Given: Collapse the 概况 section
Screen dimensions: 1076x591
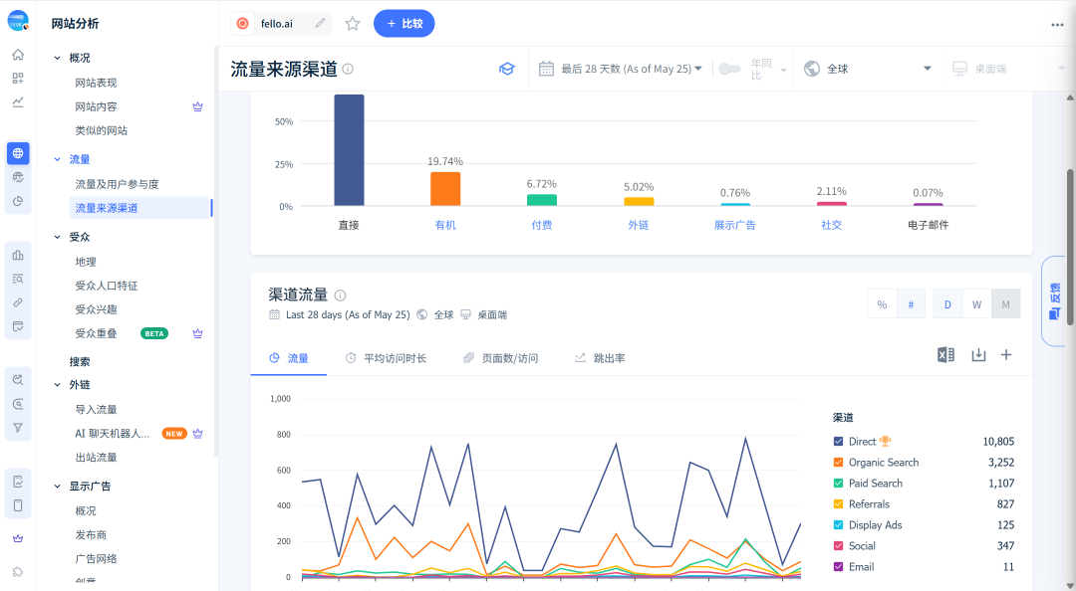Looking at the screenshot, I should 58,59.
